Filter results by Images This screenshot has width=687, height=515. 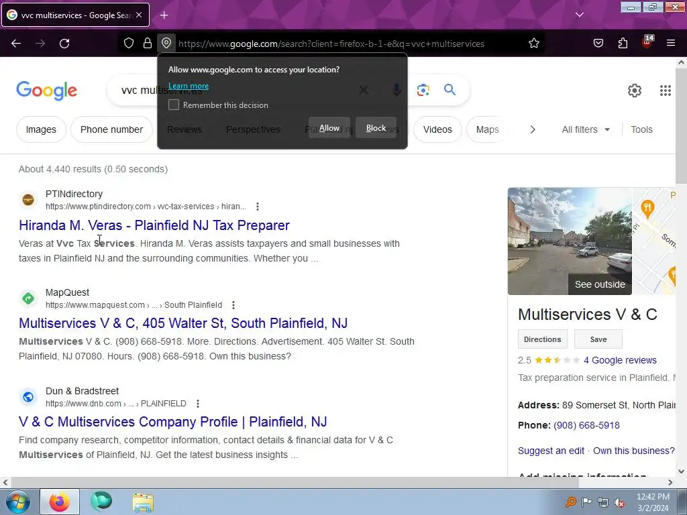coord(41,129)
